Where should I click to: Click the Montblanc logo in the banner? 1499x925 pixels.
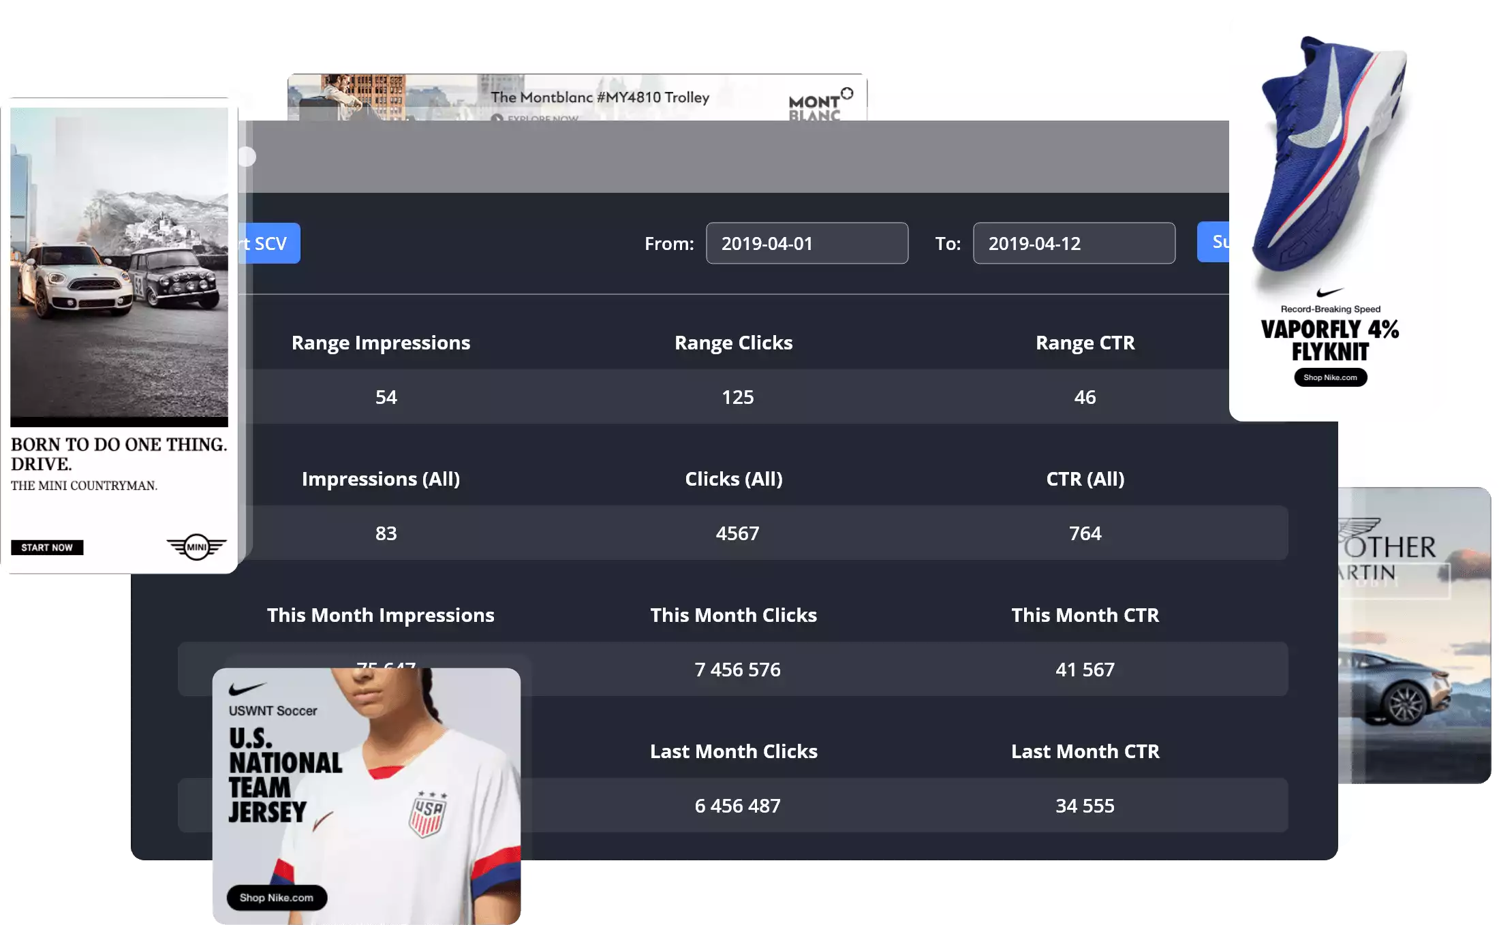tap(820, 104)
